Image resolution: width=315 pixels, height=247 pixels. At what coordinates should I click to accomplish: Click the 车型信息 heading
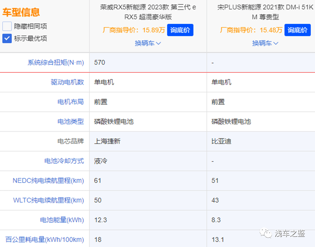21,12
